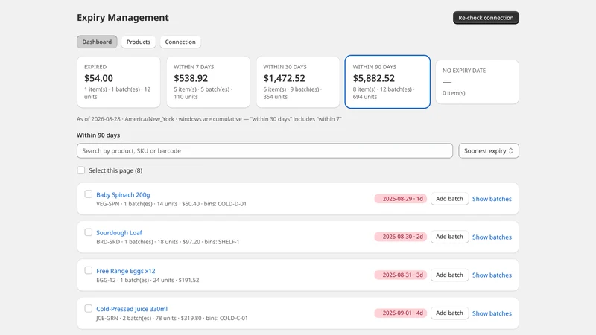
Task: Click the Expiry Management page title
Action: [x=123, y=17]
